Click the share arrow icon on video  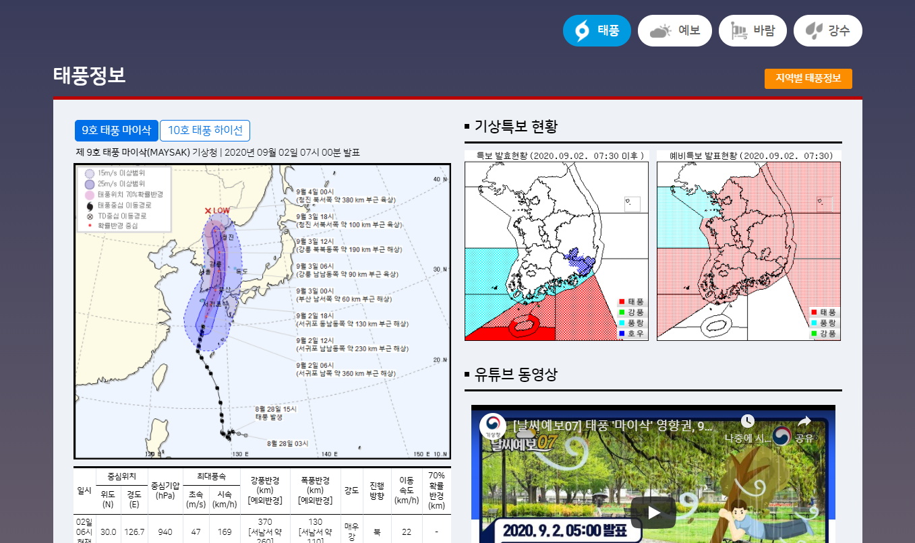pyautogui.click(x=804, y=421)
